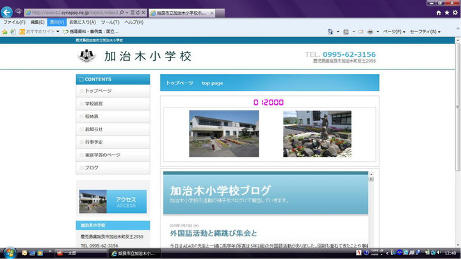Click the アクセス ACCESS banner

(x=113, y=201)
